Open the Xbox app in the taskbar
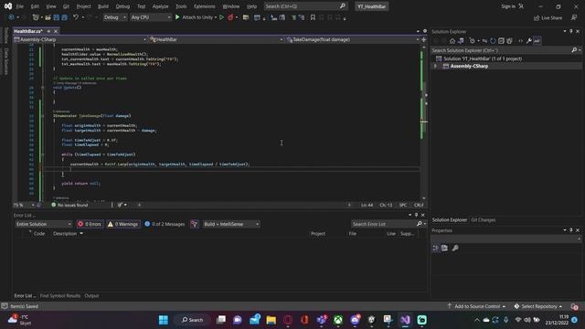Viewport: 585px width, 329px height. click(338, 320)
